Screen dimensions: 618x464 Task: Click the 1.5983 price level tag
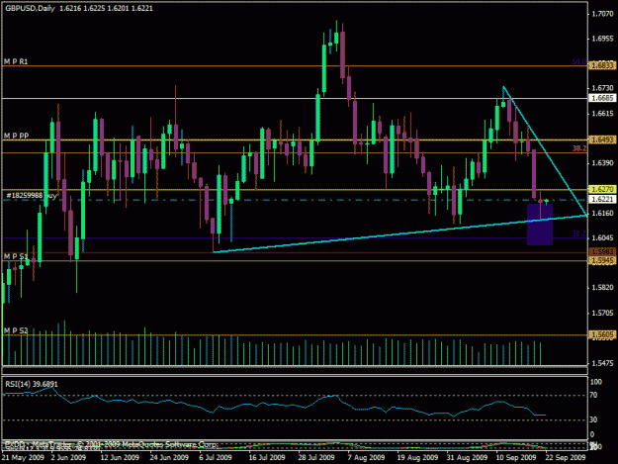pyautogui.click(x=602, y=251)
